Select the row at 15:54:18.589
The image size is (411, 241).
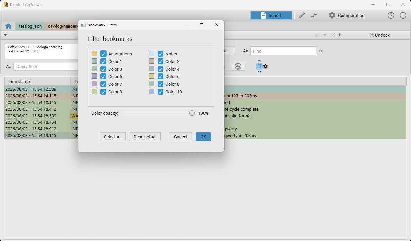click(205, 116)
